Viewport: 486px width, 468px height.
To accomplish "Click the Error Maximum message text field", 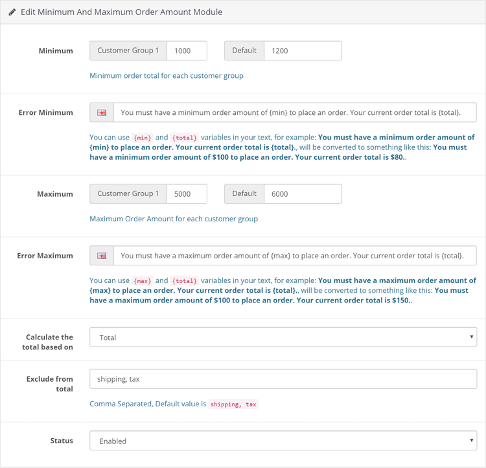I will 295,256.
